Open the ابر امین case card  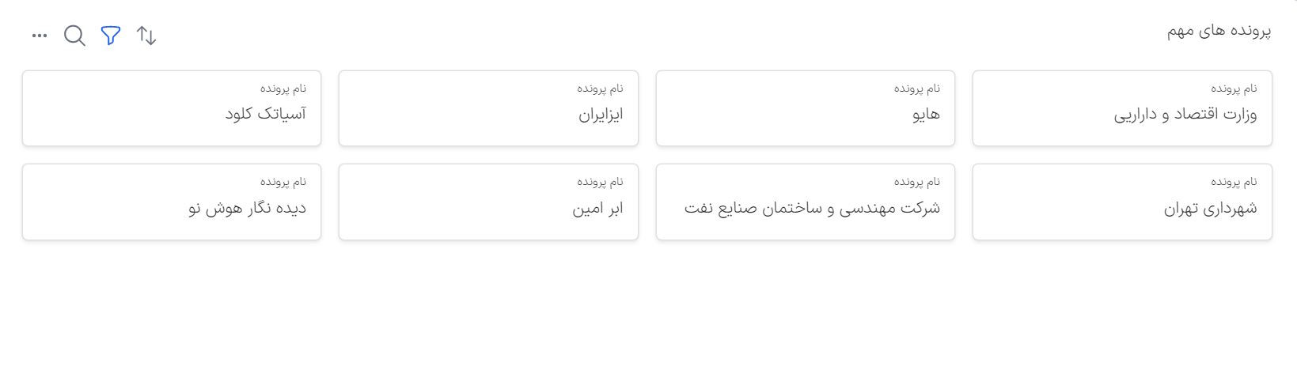point(488,202)
